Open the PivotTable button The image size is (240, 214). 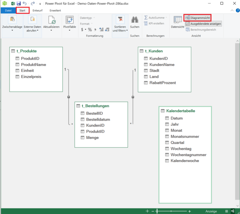(70, 23)
